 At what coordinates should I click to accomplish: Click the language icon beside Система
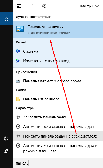[x=18, y=51]
